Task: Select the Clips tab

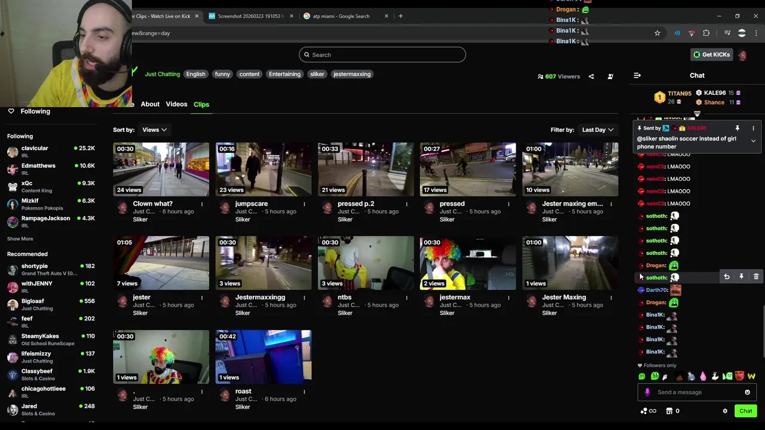Action: pyautogui.click(x=201, y=105)
